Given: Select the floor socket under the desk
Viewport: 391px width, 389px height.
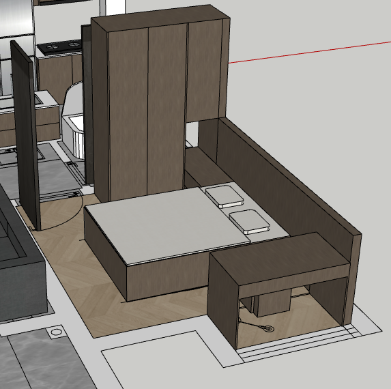Looking at the screenshot, I should click(x=268, y=329).
